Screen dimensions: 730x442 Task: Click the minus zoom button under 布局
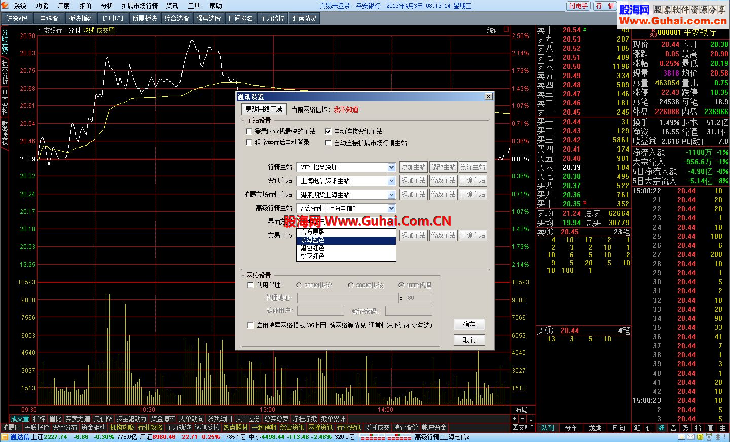point(523,419)
